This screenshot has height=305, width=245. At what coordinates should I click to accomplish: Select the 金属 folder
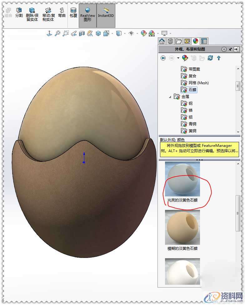tap(182, 96)
